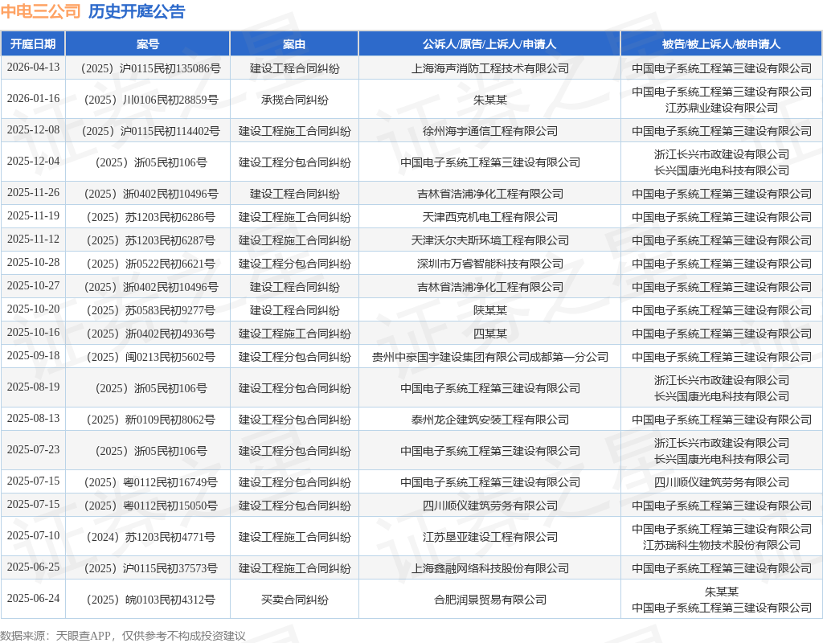Screen dimensions: 823x643
Task: Click date cell 2025-10-16
Action: point(33,333)
